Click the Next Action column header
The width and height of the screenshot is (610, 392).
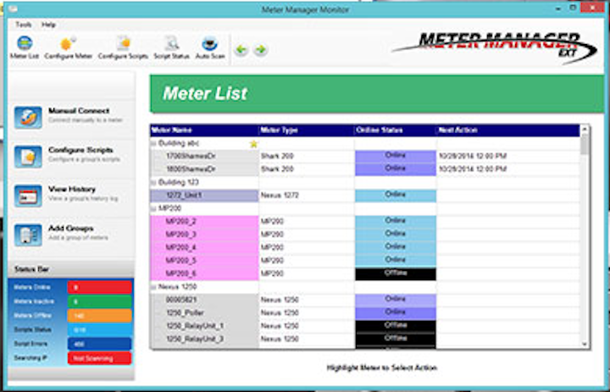click(508, 130)
